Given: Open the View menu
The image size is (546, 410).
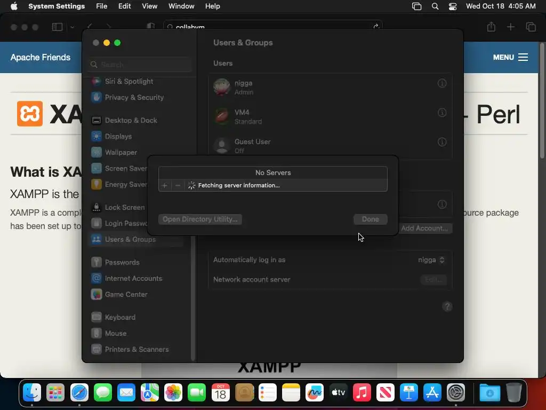Looking at the screenshot, I should [149, 6].
